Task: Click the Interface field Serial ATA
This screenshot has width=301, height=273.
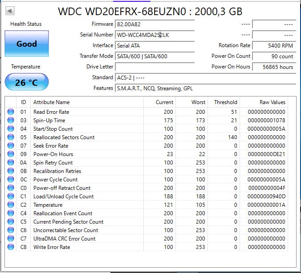Action: pos(155,46)
